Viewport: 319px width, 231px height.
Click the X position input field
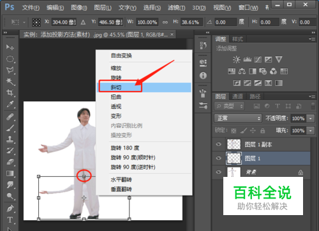click(x=64, y=22)
